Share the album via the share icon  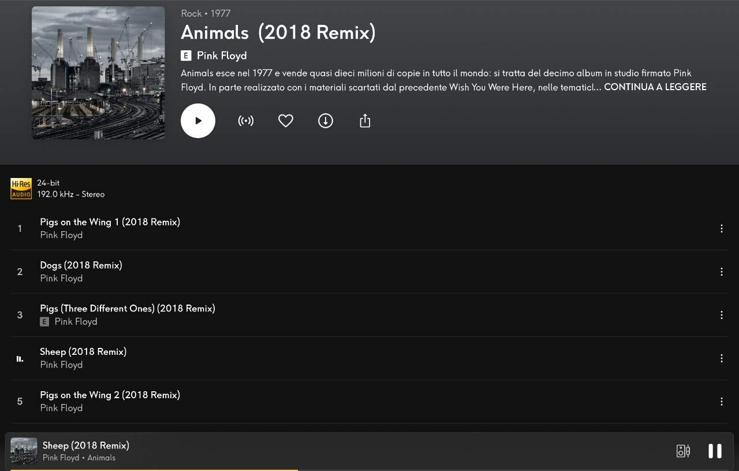(365, 121)
